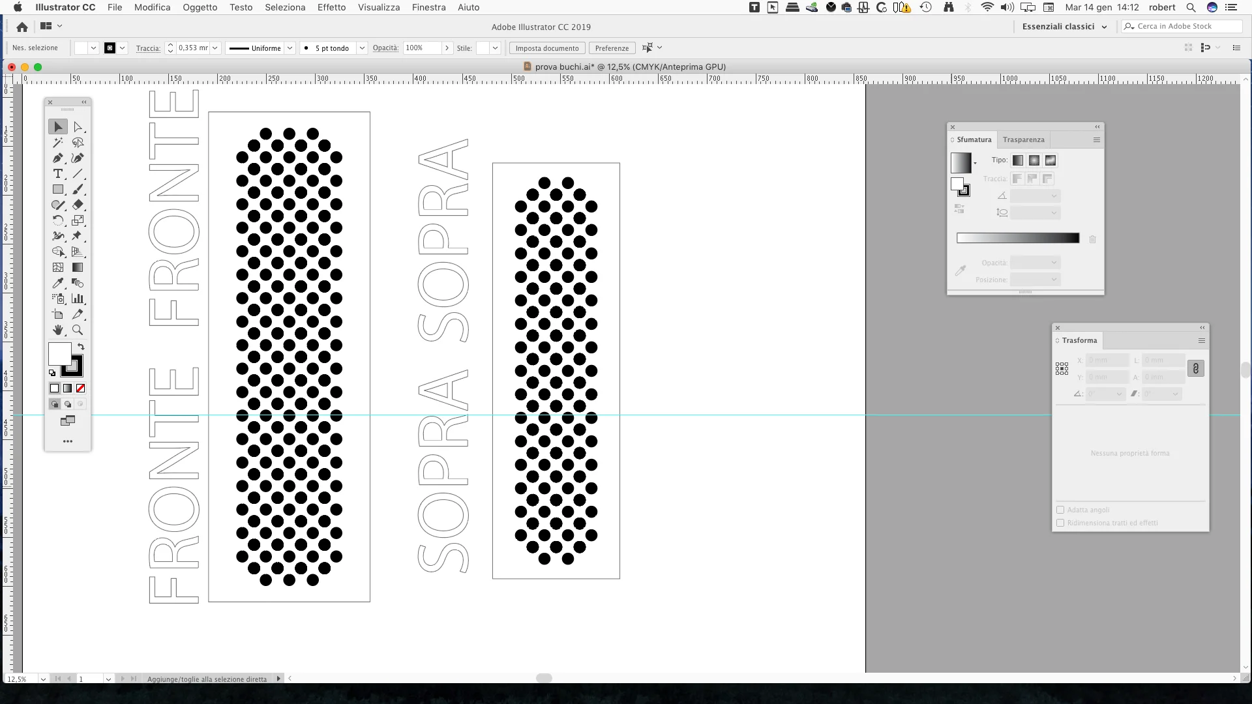
Task: Open the zoom level 12,5% dropdown
Action: tap(43, 679)
